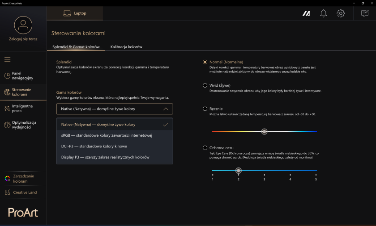Click the MyASUS slashes logo icon
Screen dimensions: 376x226
pos(306,13)
